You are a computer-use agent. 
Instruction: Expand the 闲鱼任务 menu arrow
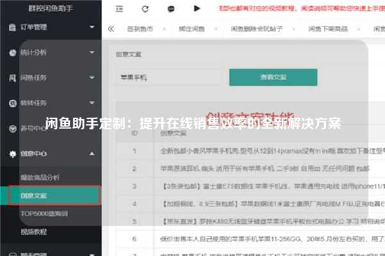pyautogui.click(x=92, y=77)
